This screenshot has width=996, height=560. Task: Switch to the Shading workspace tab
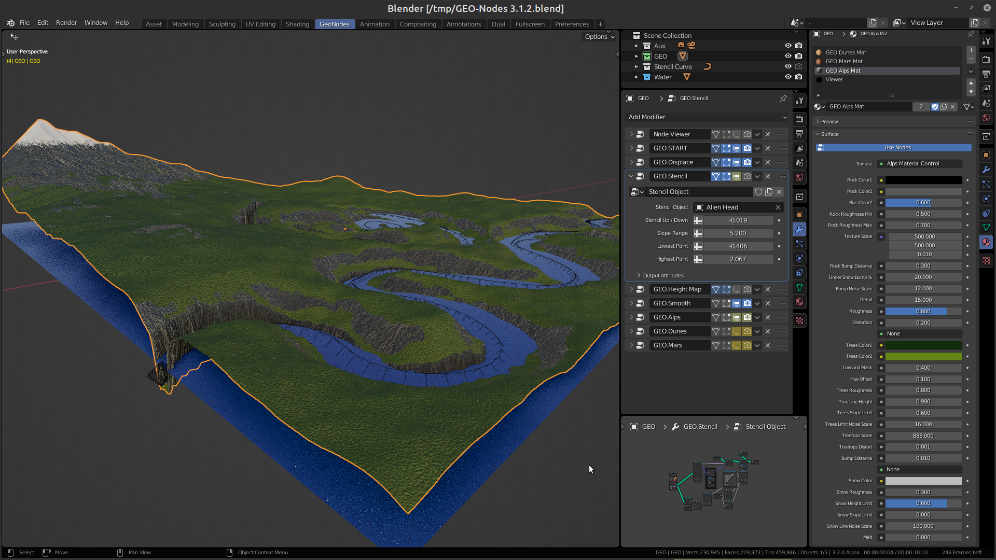pyautogui.click(x=297, y=24)
